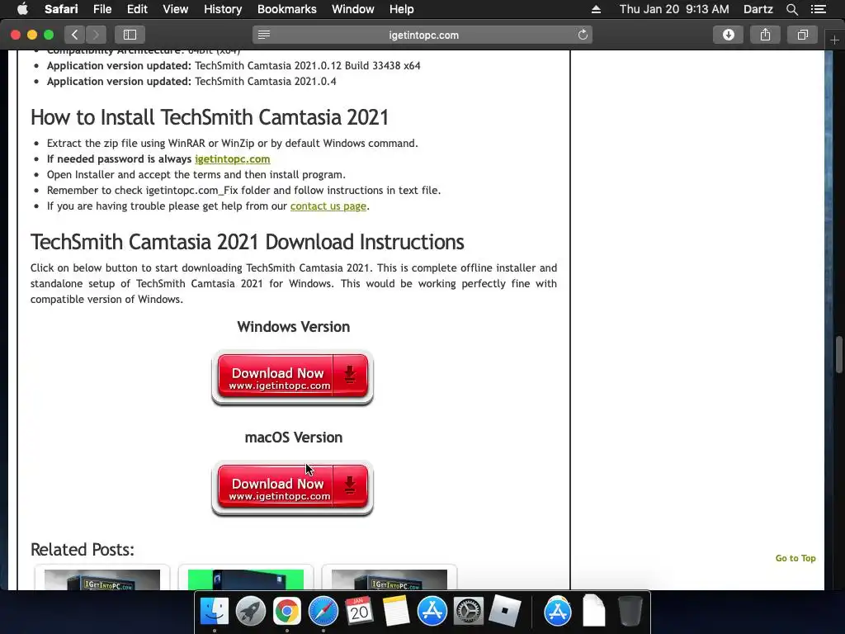845x634 pixels.
Task: Open Finder from the Dock
Action: coord(214,612)
